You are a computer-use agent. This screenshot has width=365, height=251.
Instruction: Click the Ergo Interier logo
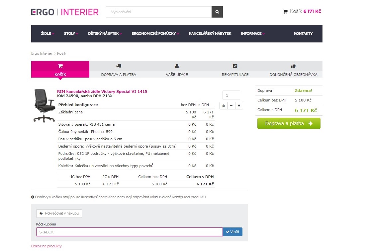pos(65,12)
